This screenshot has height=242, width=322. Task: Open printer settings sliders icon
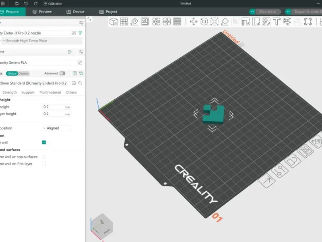pos(81,23)
